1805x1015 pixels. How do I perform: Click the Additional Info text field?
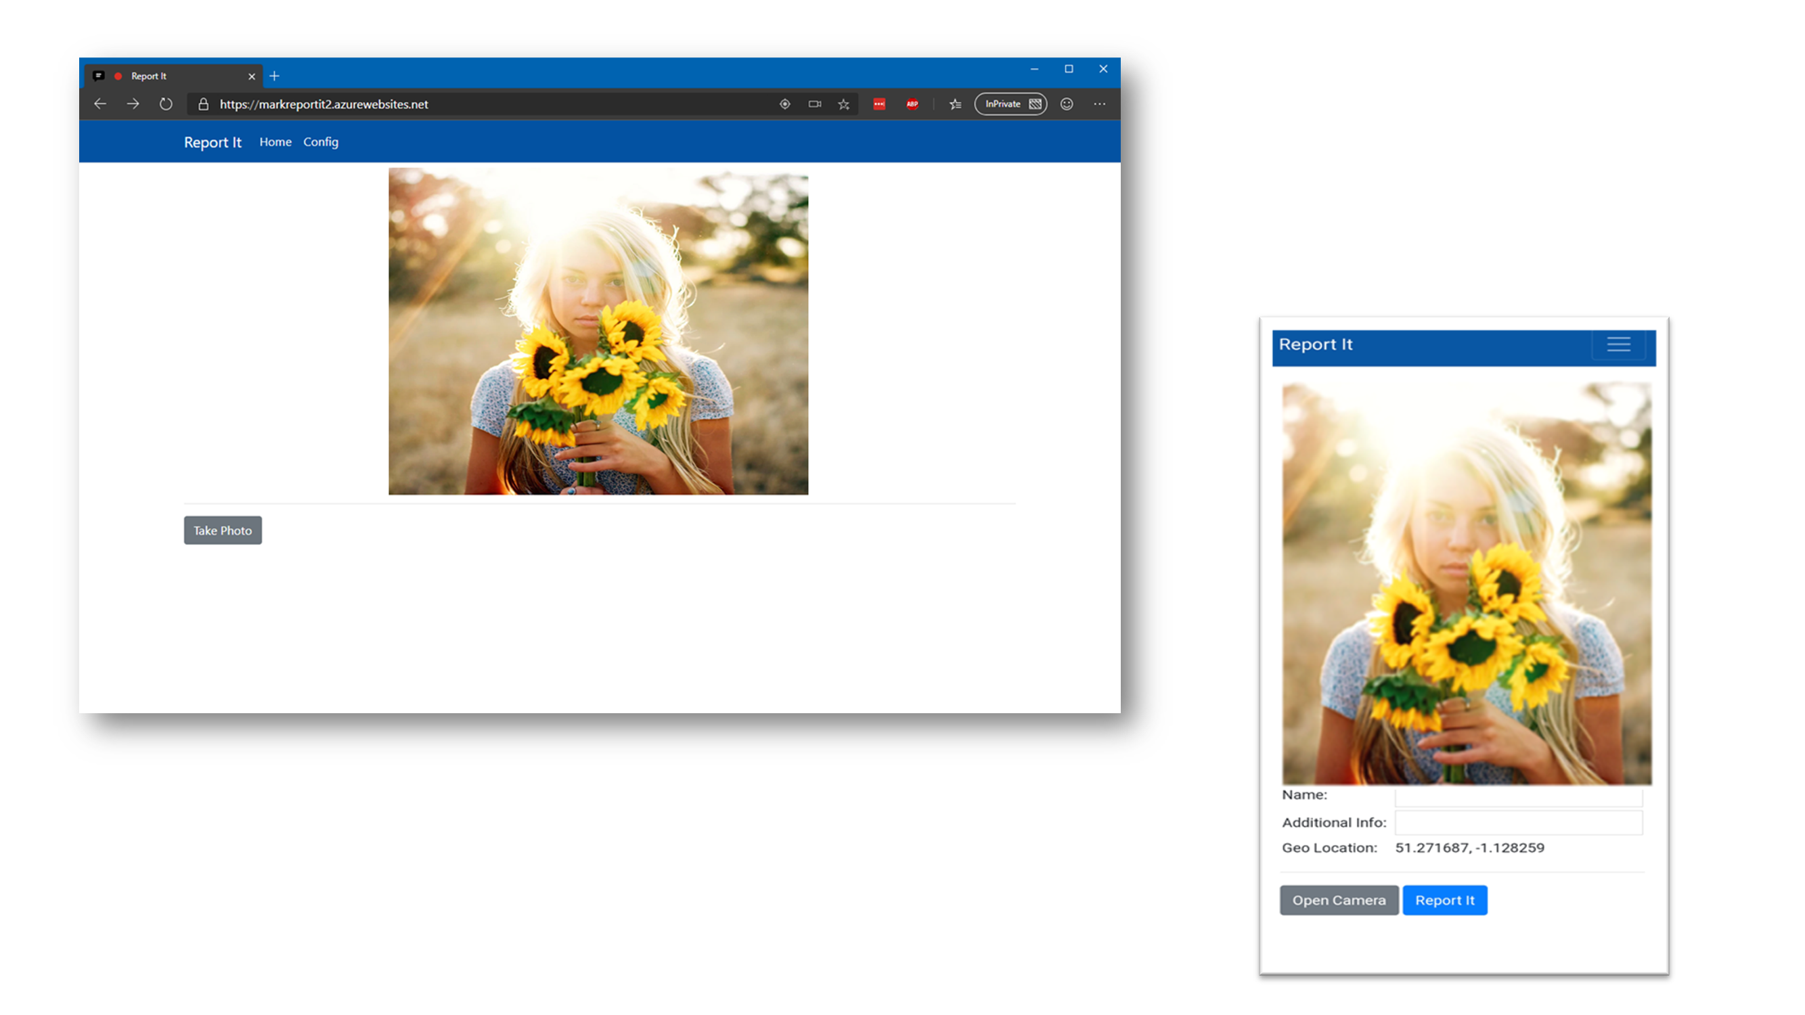(1518, 822)
